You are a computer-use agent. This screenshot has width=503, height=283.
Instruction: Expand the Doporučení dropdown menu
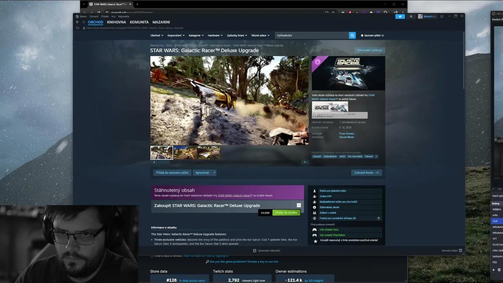click(175, 35)
